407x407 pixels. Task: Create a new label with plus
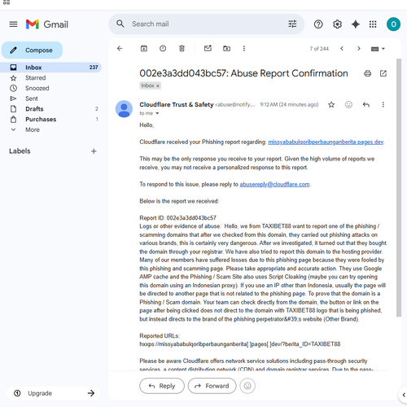(94, 151)
